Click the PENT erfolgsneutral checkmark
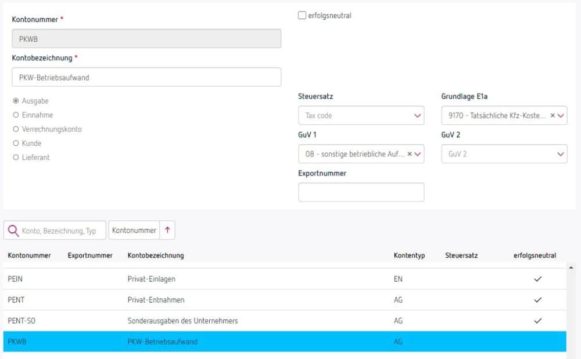 [x=537, y=300]
